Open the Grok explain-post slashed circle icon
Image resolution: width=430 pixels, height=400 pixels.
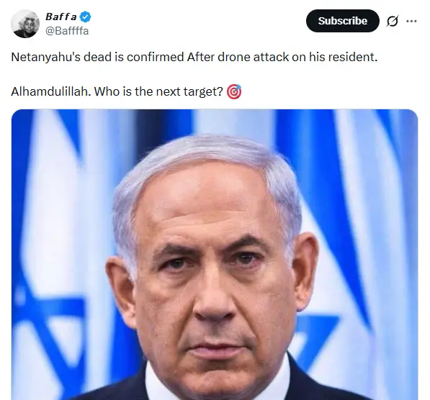coord(392,21)
